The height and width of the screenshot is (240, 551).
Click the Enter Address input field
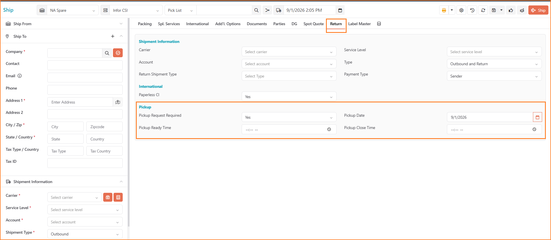click(x=80, y=102)
